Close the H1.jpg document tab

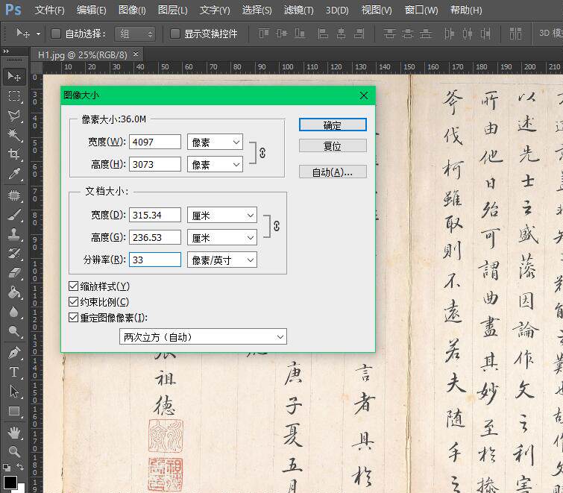[x=136, y=54]
